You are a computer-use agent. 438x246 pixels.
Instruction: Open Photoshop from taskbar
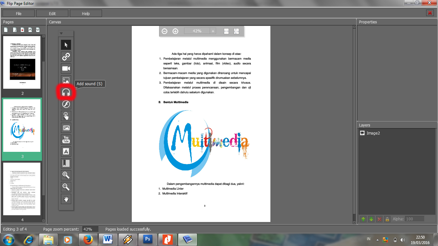tap(148, 240)
